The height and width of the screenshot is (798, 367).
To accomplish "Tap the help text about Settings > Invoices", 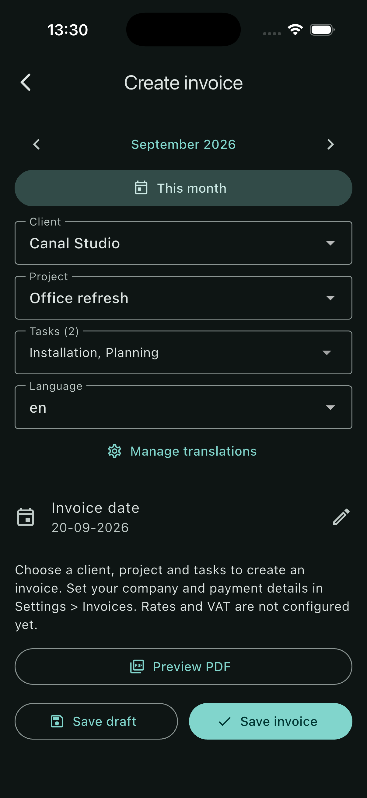I will click(x=182, y=597).
